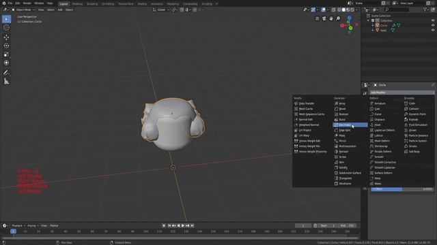
Task: Open the viewport Add menu
Action: pos(60,10)
